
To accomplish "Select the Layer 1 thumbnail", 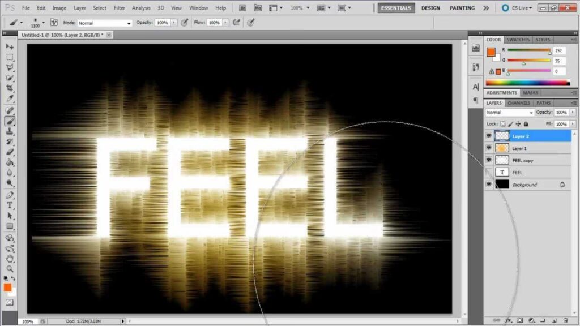I will point(502,148).
